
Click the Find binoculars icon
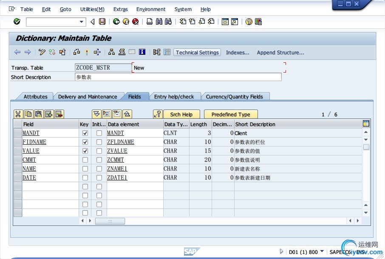(x=159, y=22)
